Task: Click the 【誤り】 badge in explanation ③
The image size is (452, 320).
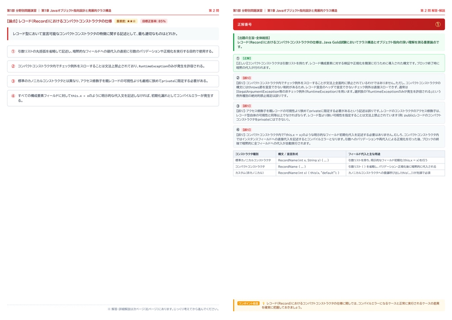Action: coord(246,106)
